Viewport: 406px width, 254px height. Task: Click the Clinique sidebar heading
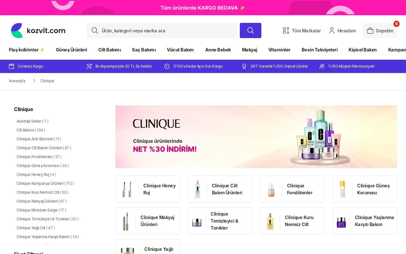tap(23, 109)
